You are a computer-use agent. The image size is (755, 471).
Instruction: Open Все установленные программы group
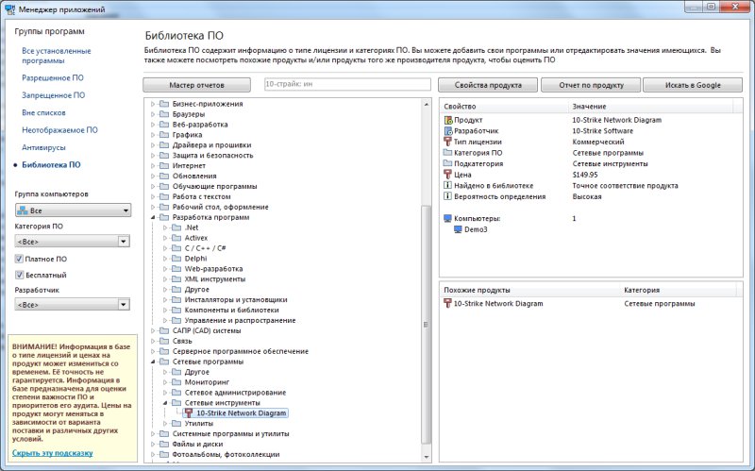tap(57, 56)
